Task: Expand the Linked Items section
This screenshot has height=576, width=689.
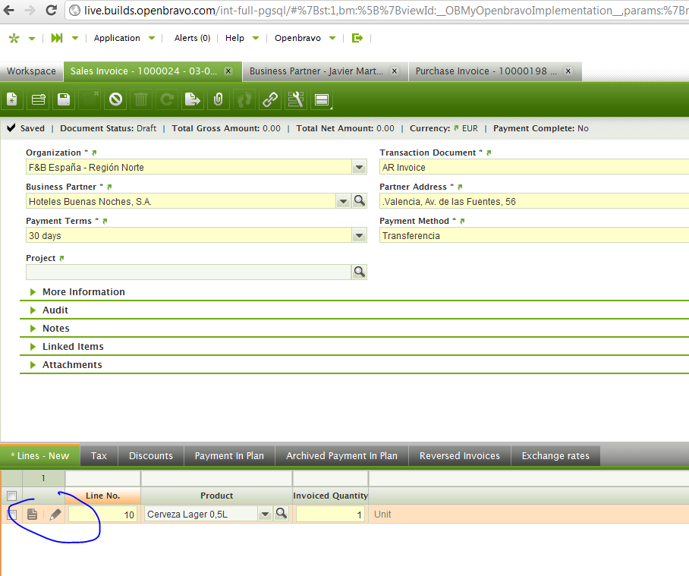Action: click(x=73, y=347)
